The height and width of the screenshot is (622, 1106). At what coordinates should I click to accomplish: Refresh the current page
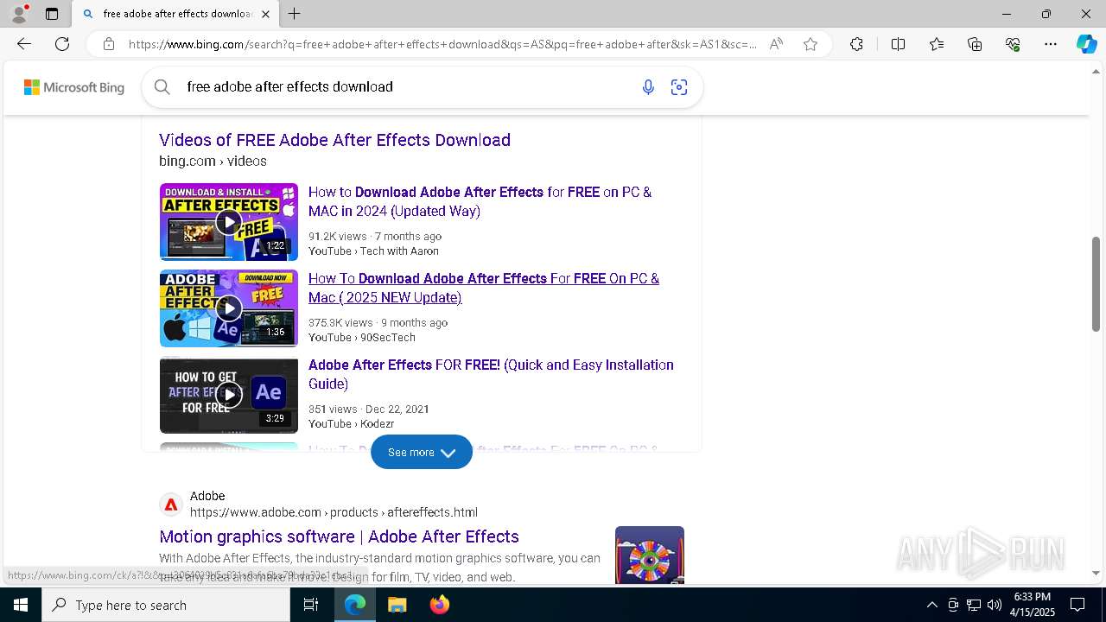tap(62, 44)
